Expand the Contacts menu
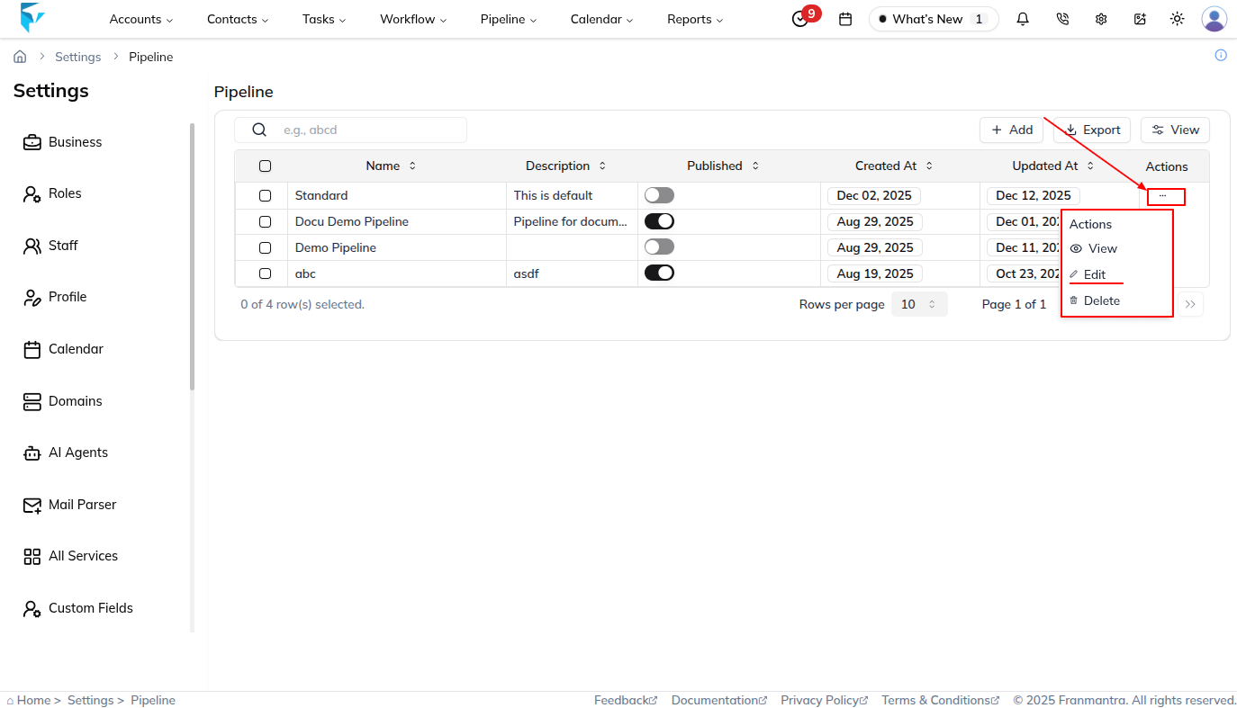1237x708 pixels. point(238,19)
